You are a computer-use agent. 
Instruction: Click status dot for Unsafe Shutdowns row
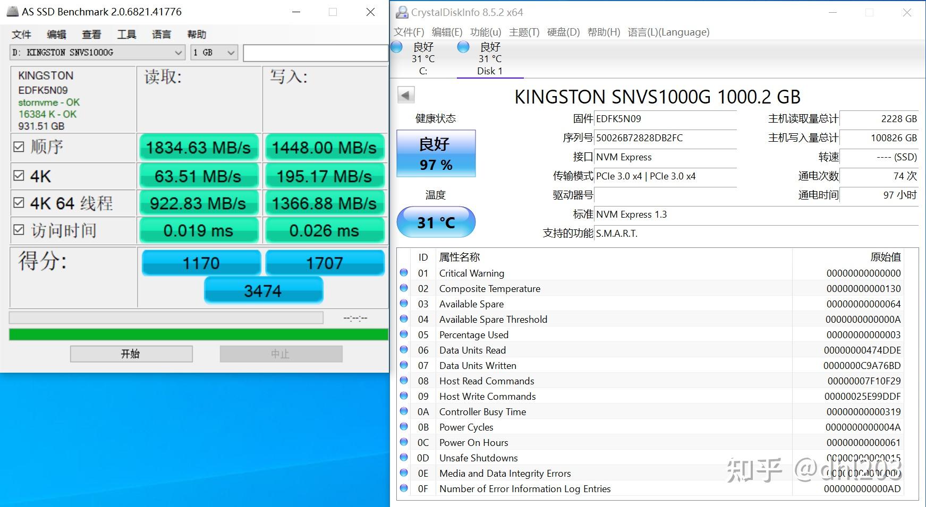point(404,457)
